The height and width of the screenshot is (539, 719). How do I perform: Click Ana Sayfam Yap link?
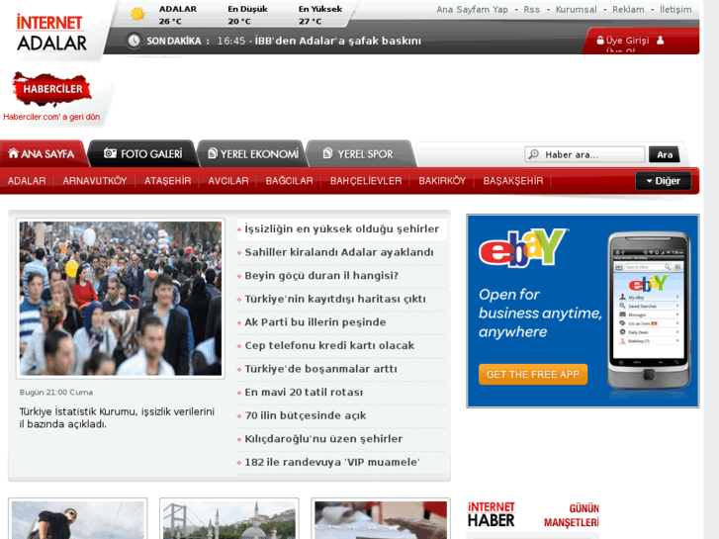tap(473, 10)
